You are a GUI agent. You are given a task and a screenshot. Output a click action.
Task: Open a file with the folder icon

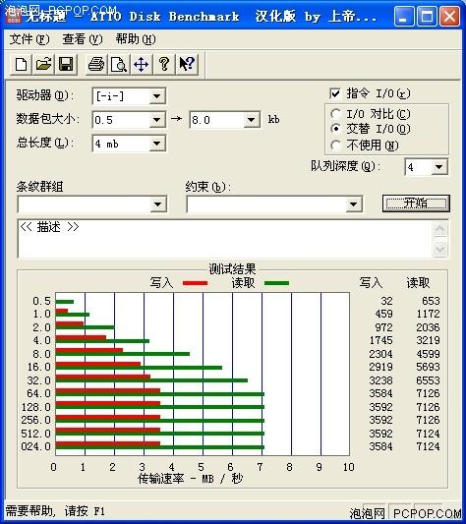[x=43, y=64]
